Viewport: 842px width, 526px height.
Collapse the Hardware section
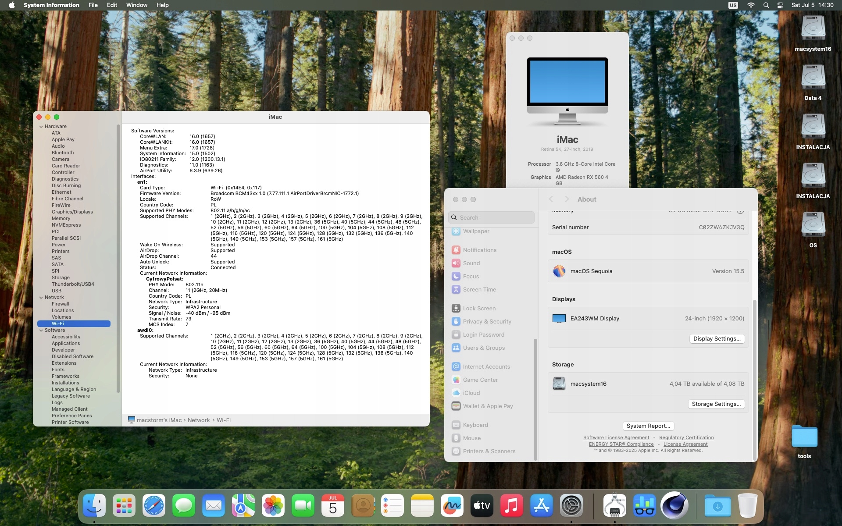coord(41,127)
